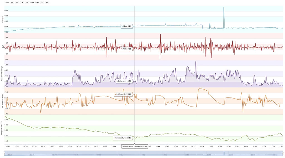This screenshot has height=158, width=285.
Task: Click the HR from IBI tooltip
Action: pyautogui.click(x=123, y=94)
